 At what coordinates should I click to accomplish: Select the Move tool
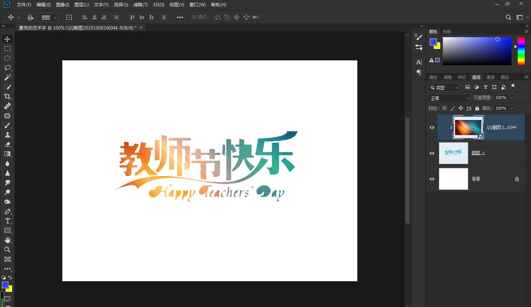coord(7,39)
